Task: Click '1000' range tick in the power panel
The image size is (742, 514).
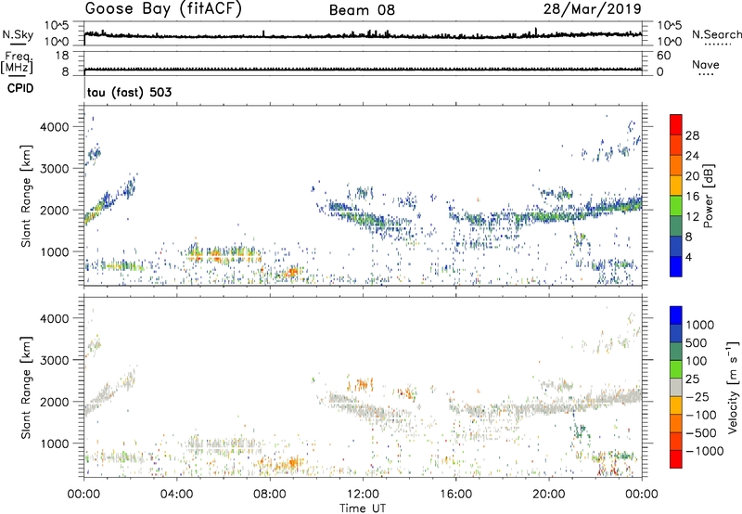Action: point(54,251)
